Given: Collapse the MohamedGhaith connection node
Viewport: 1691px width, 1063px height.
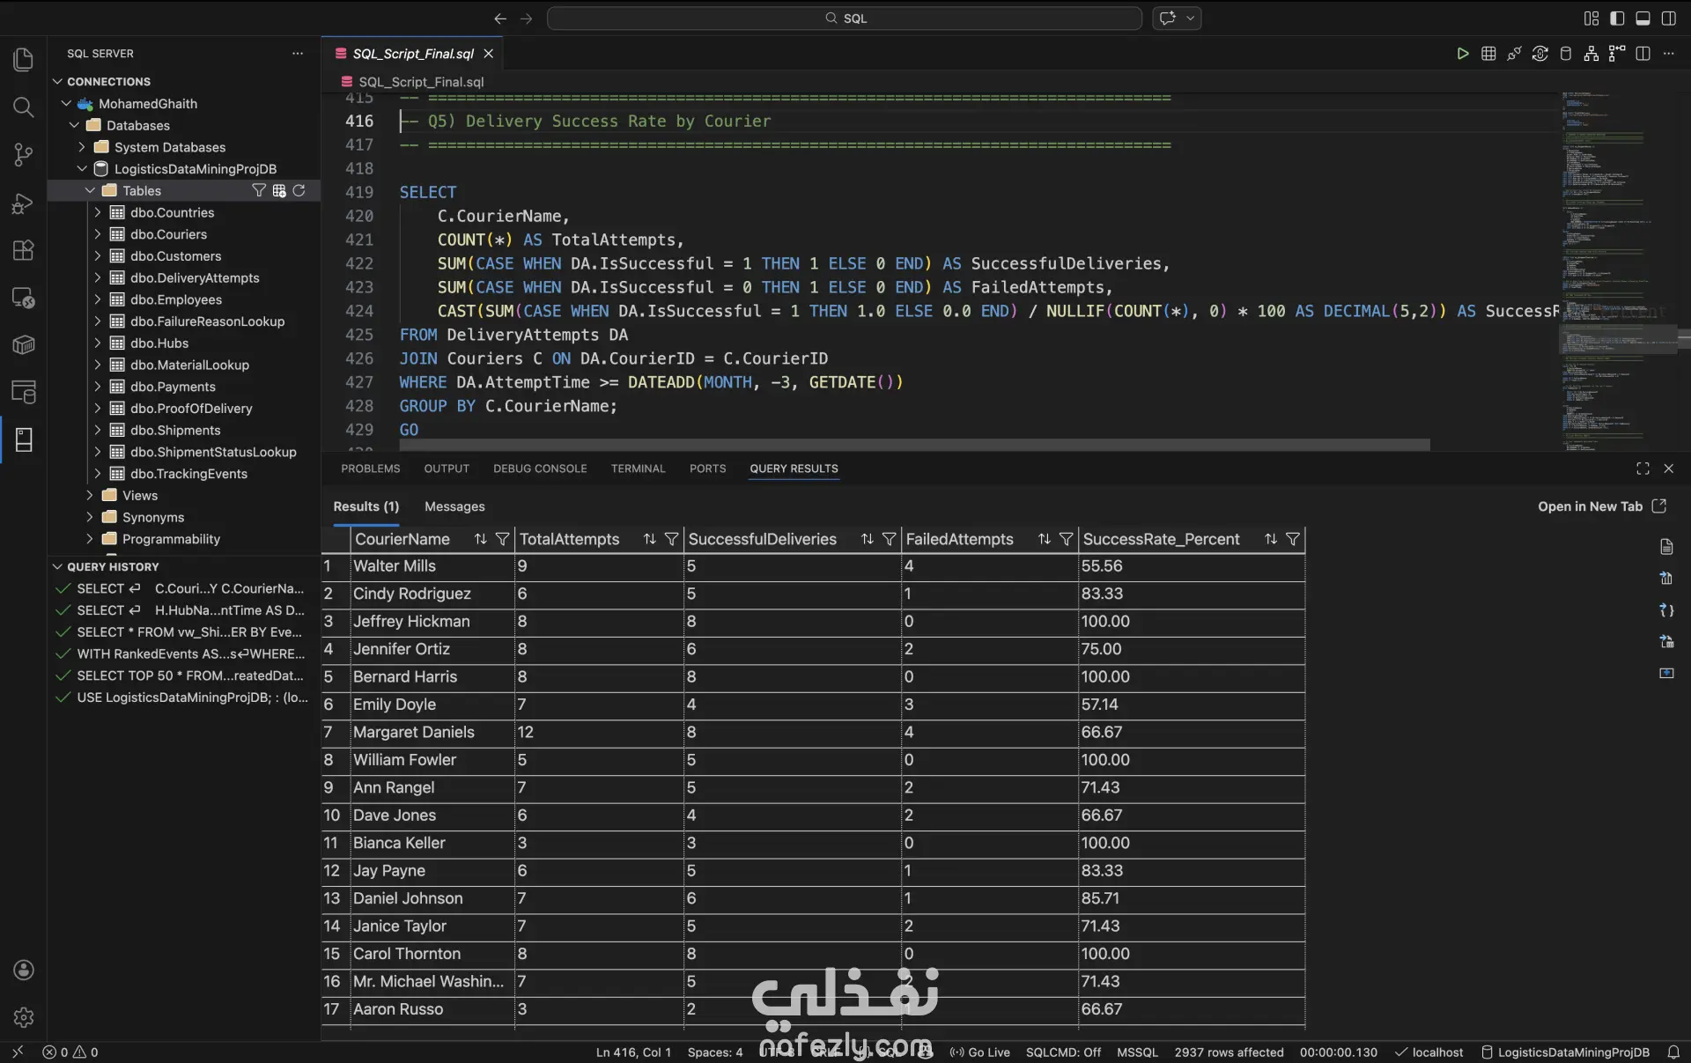Looking at the screenshot, I should click(x=66, y=104).
